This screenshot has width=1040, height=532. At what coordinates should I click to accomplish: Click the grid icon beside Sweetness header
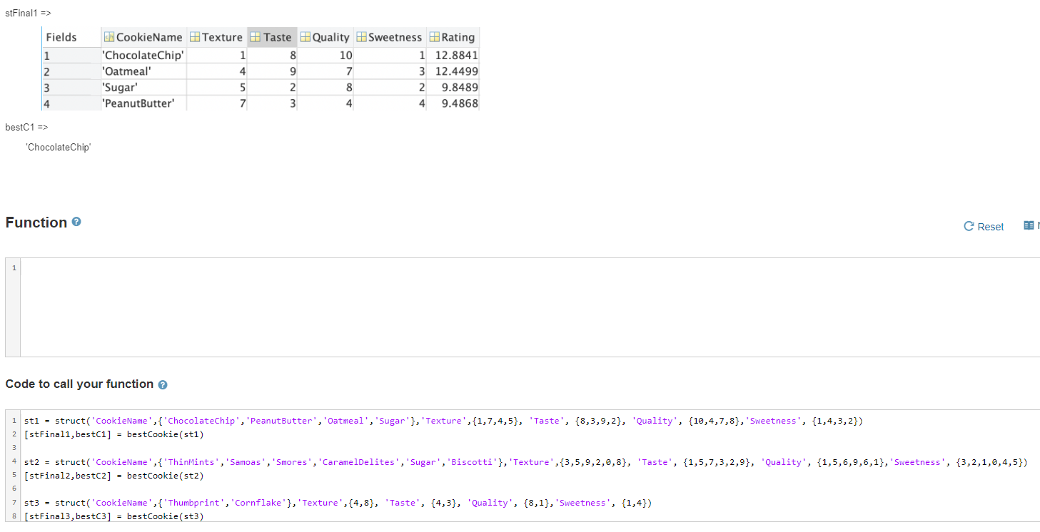coord(361,36)
